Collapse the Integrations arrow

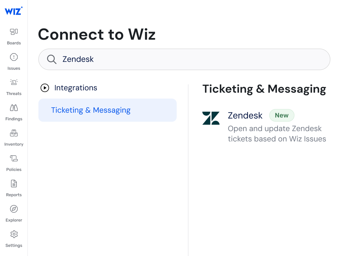(x=45, y=88)
